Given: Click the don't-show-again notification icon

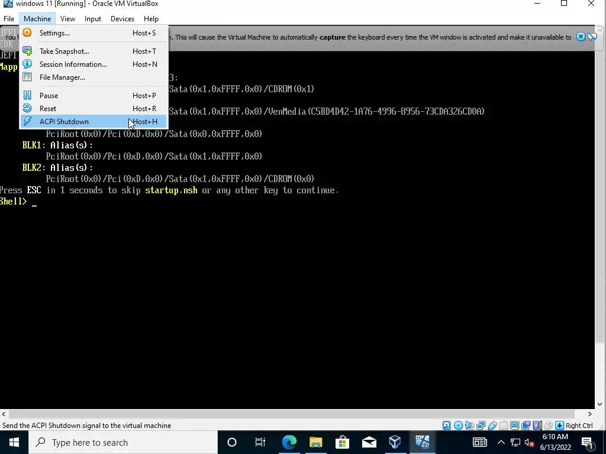Looking at the screenshot, I should click(x=592, y=37).
